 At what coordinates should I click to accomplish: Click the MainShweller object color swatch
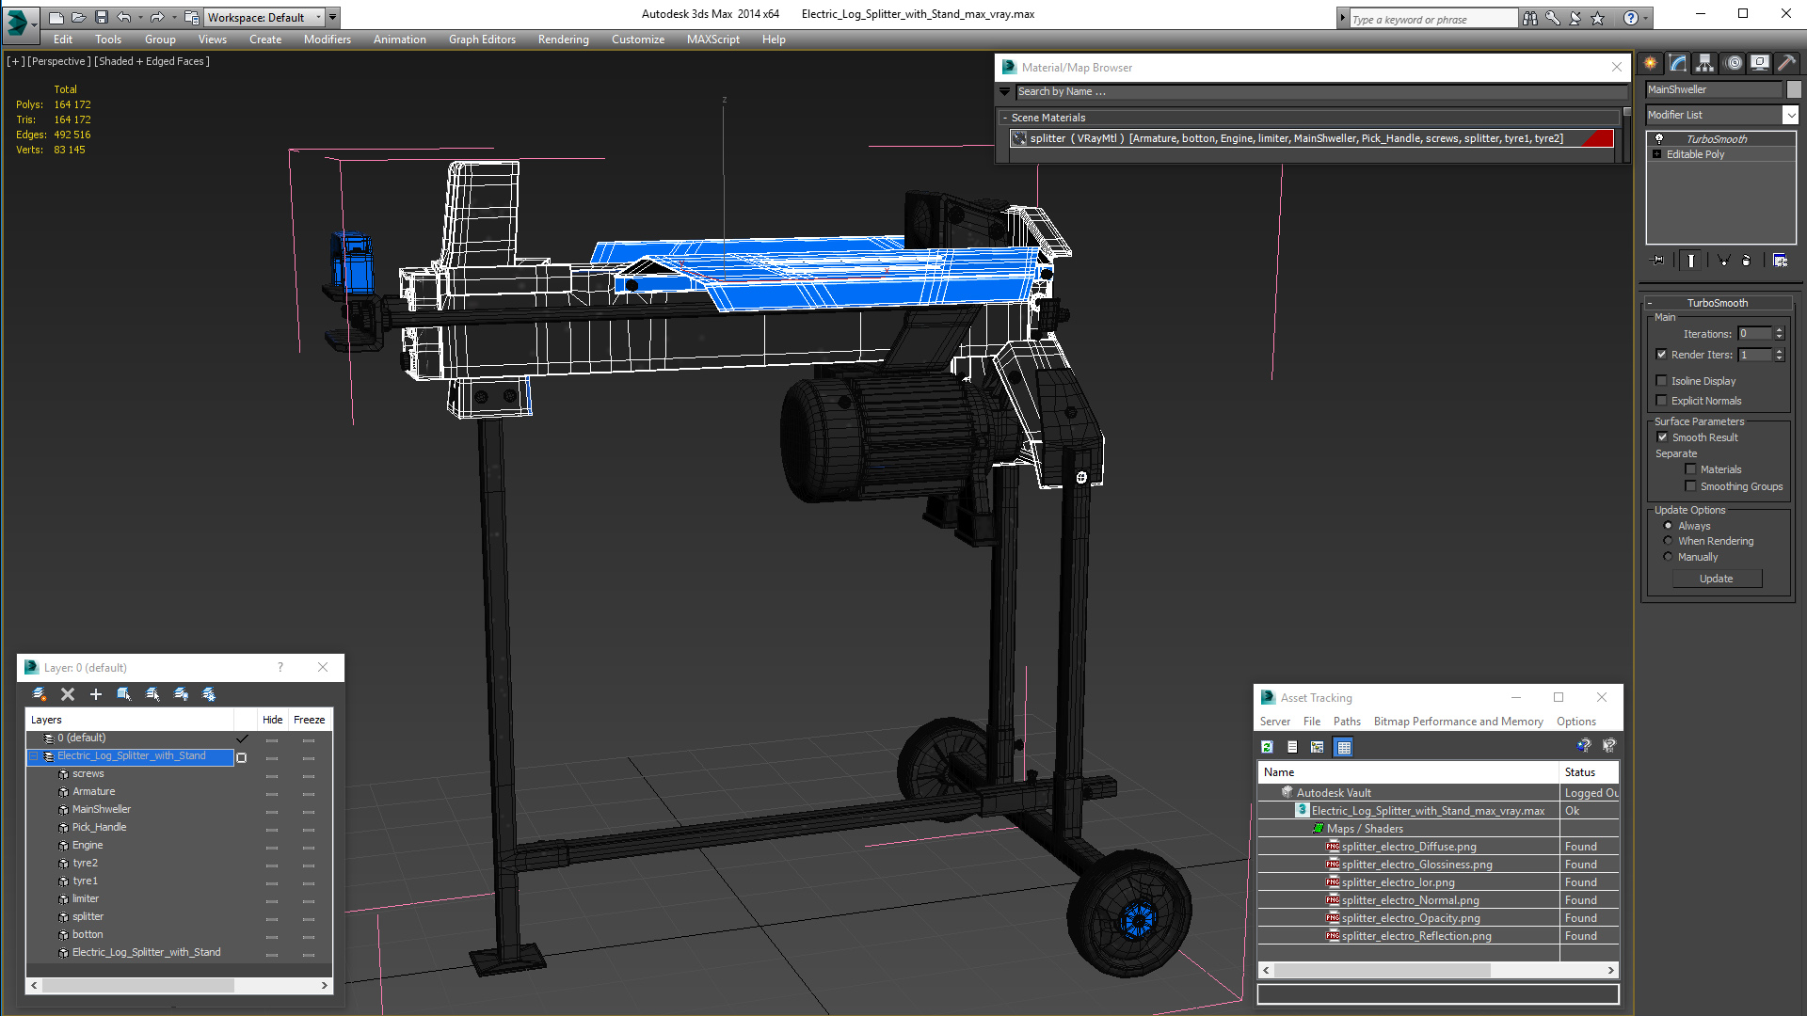click(1794, 89)
